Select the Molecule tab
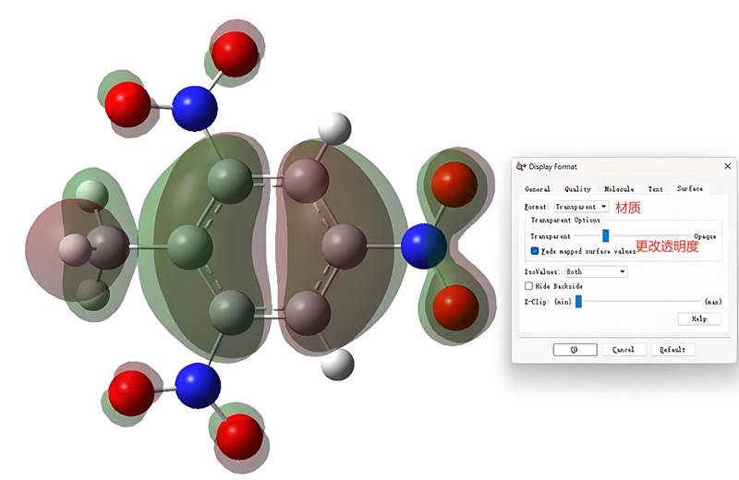Image resolution: width=739 pixels, height=480 pixels. point(618,189)
